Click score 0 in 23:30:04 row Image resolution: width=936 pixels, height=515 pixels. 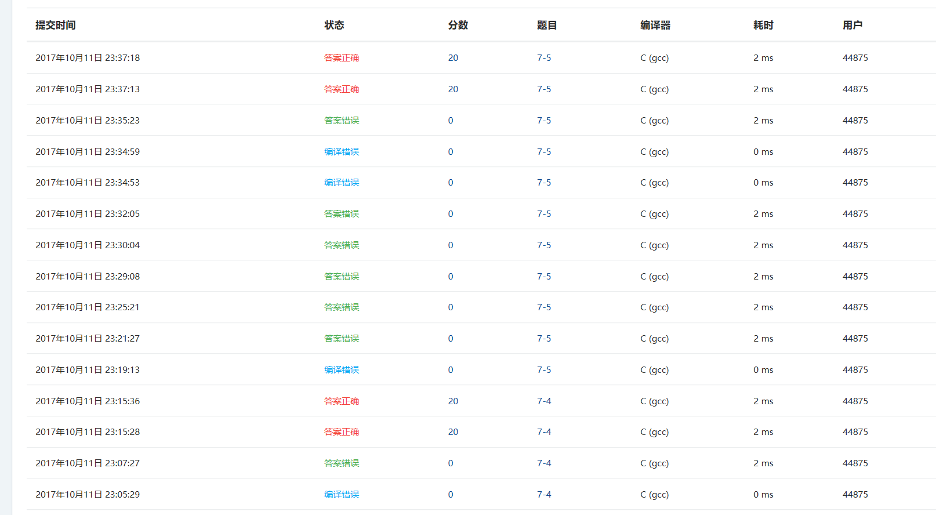(451, 245)
